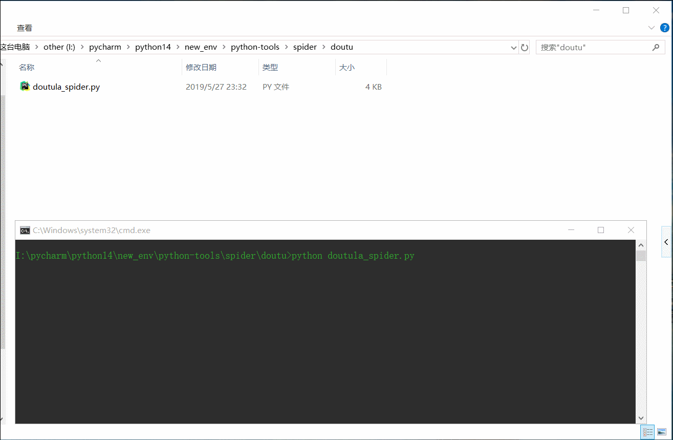Click the PY 文件 type cell
Image resolution: width=673 pixels, height=440 pixels.
(x=276, y=87)
